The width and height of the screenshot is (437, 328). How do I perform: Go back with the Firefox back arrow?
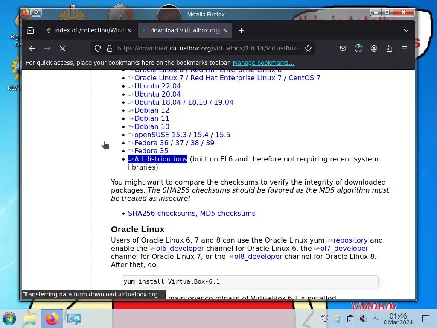click(x=32, y=49)
